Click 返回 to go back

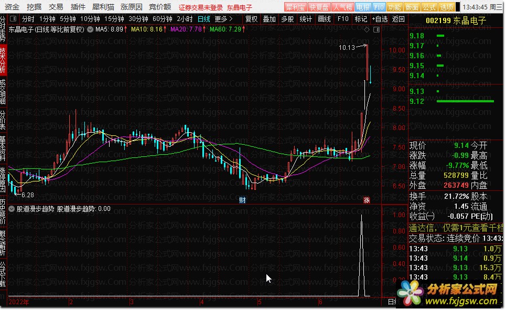398,19
